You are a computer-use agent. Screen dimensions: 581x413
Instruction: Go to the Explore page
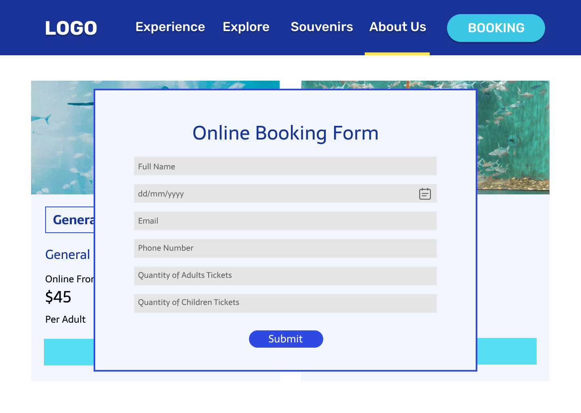[246, 27]
